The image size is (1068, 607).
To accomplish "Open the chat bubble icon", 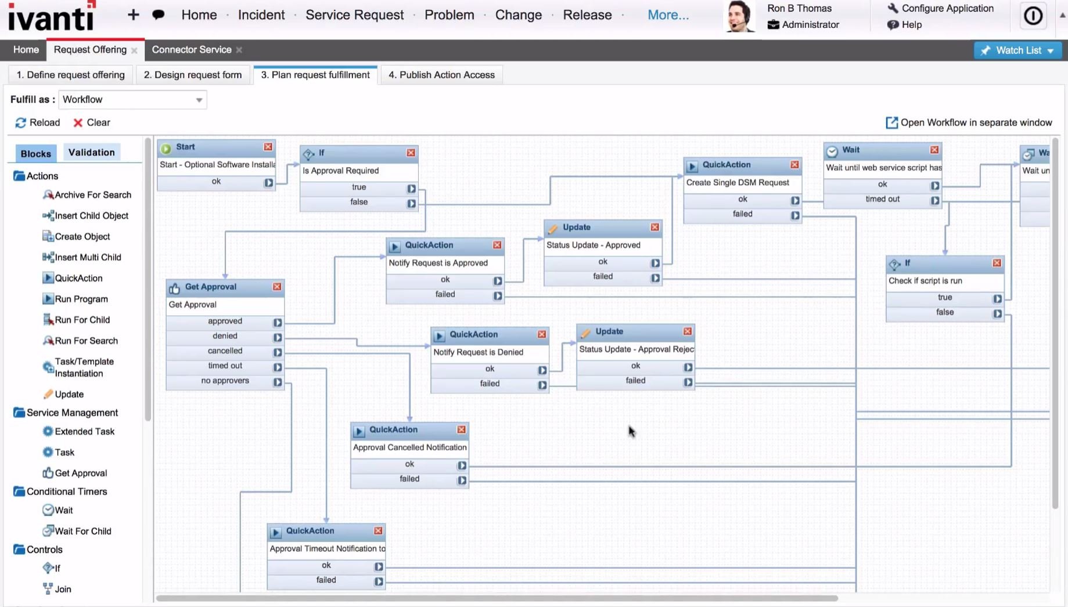I will click(158, 15).
